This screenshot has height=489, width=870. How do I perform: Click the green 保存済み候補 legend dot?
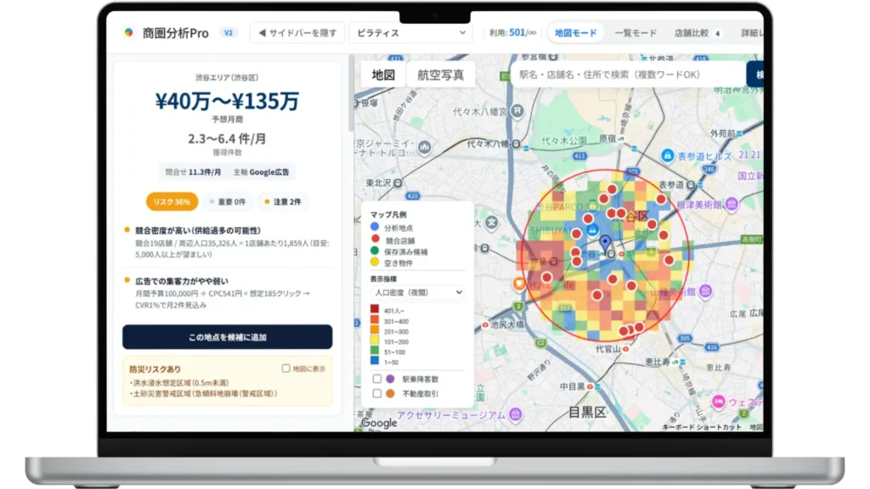(x=375, y=250)
